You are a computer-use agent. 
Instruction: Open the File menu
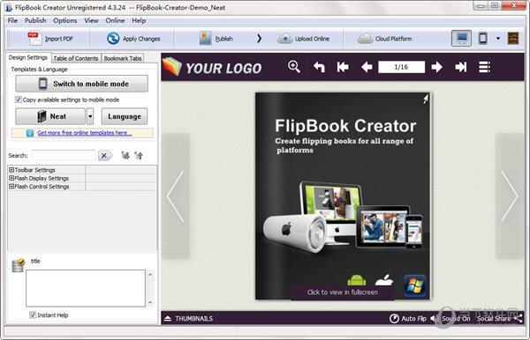[12, 20]
